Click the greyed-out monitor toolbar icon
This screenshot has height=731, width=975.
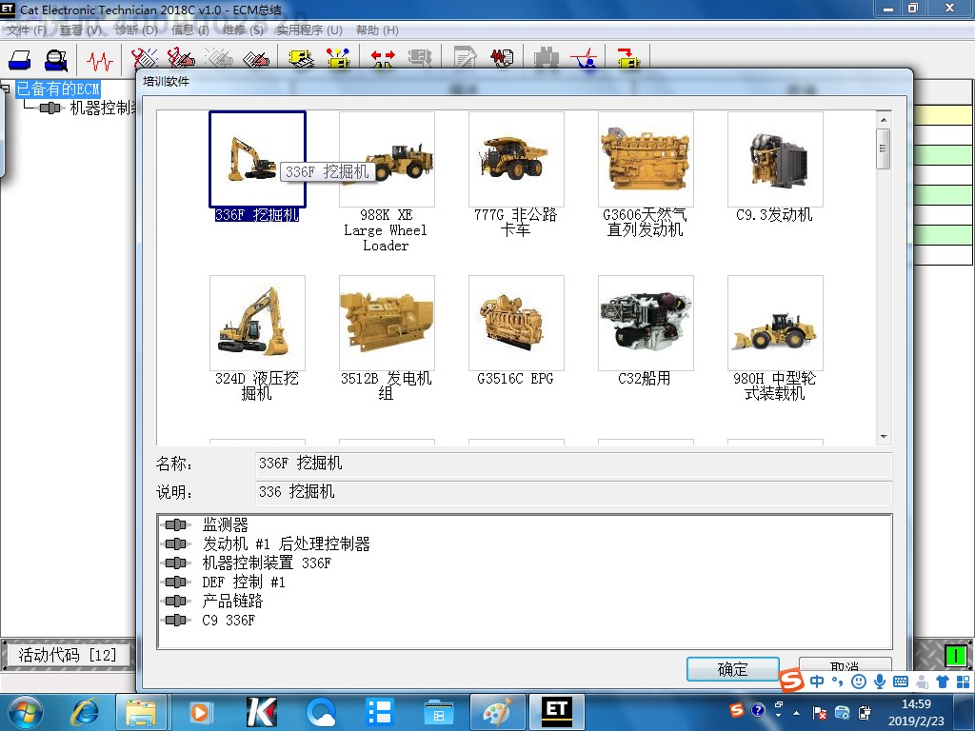click(x=420, y=59)
